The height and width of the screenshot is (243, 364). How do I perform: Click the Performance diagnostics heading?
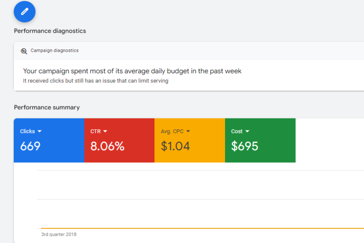tap(50, 31)
